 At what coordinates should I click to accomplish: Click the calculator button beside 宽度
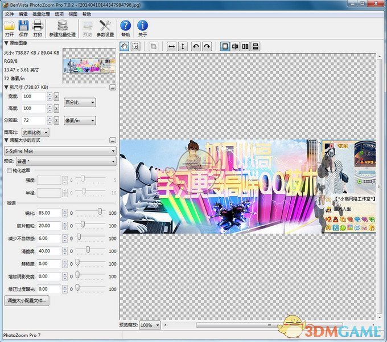56,96
